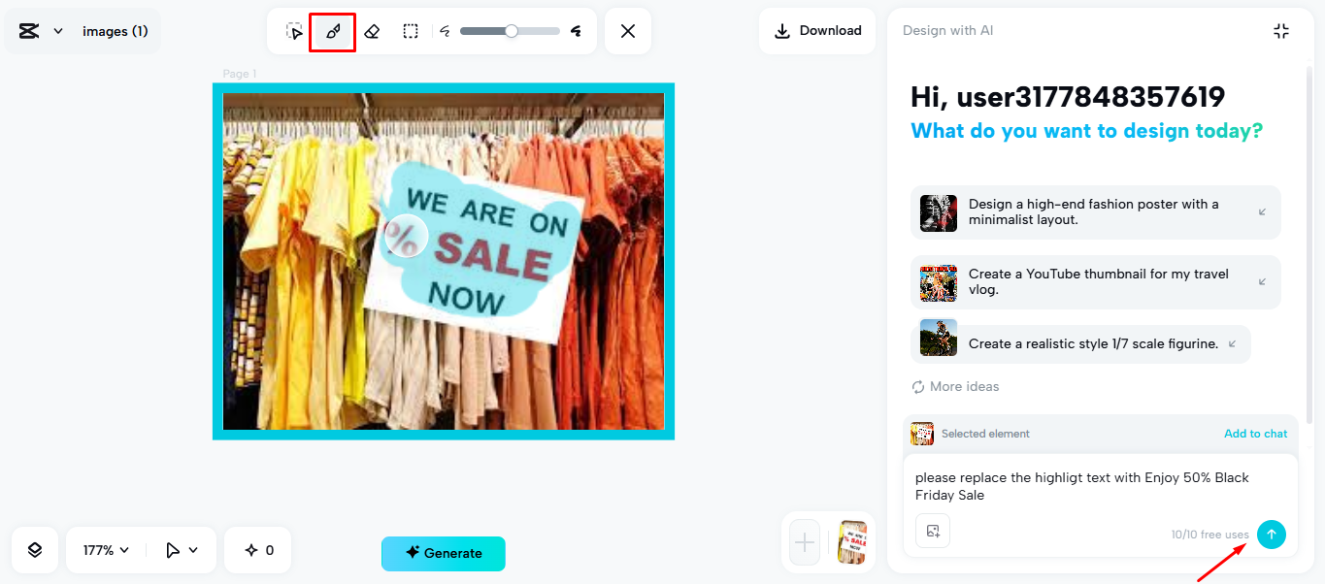
Task: Click the credits sparkle counter
Action: (x=259, y=550)
